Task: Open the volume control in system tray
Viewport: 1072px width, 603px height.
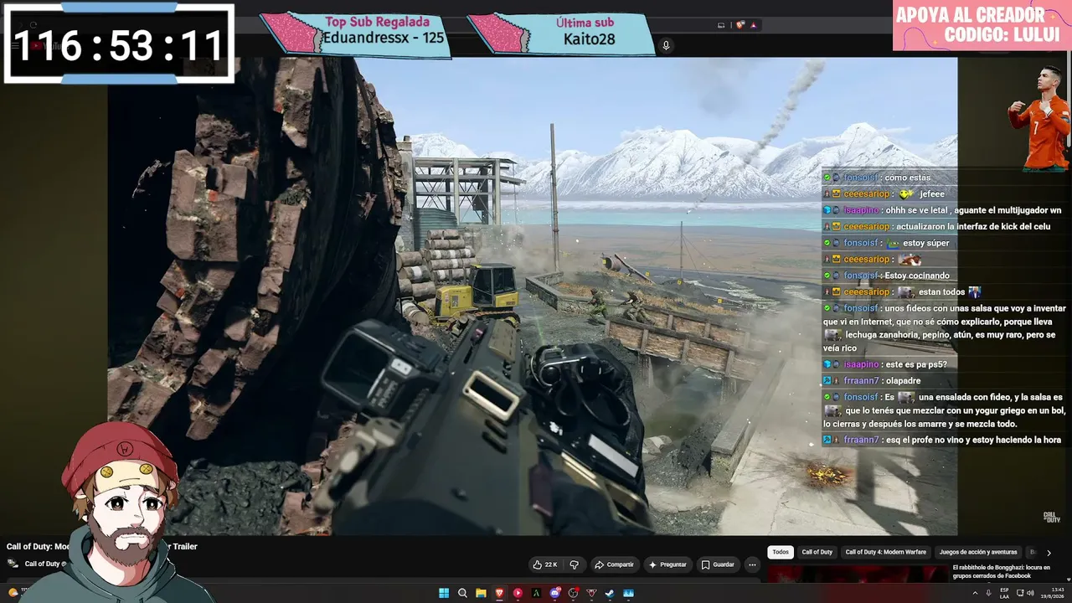Action: (x=1030, y=593)
